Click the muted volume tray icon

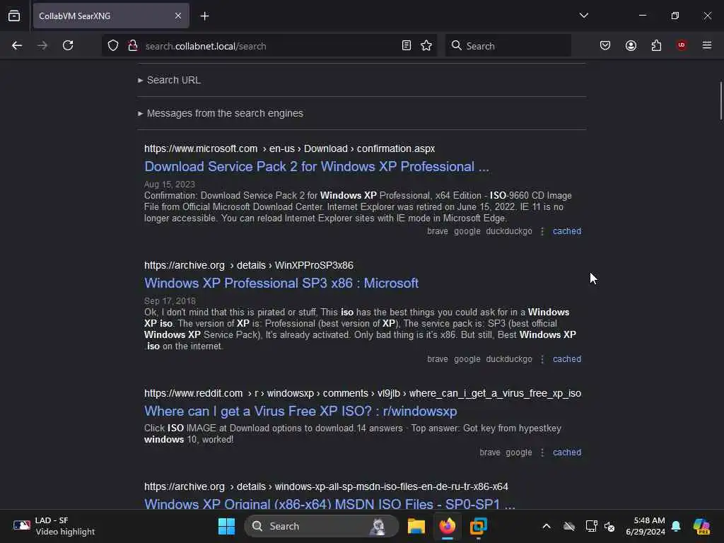point(609,526)
